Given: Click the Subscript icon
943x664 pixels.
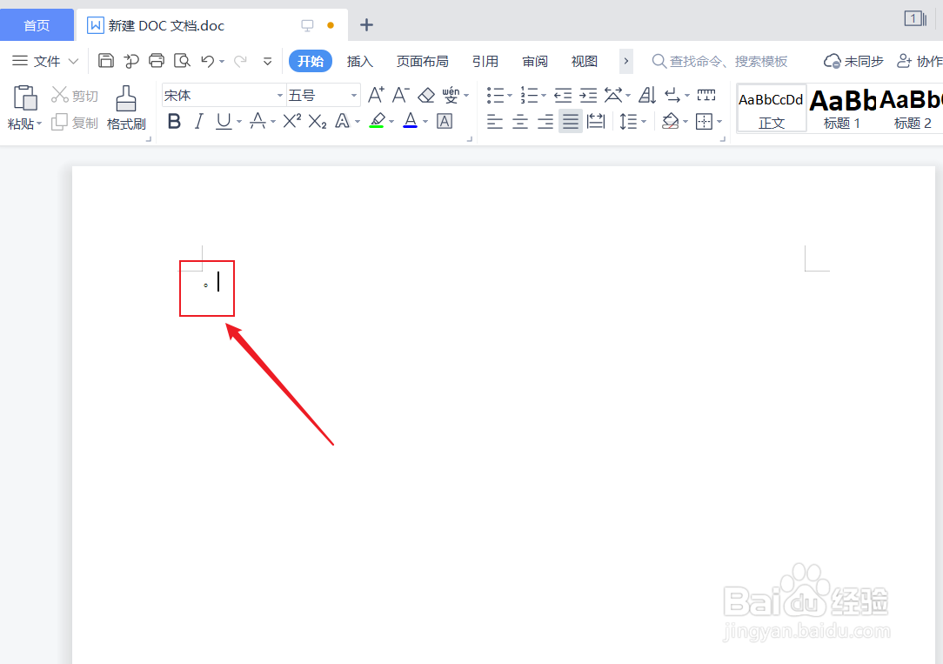Looking at the screenshot, I should pyautogui.click(x=317, y=122).
